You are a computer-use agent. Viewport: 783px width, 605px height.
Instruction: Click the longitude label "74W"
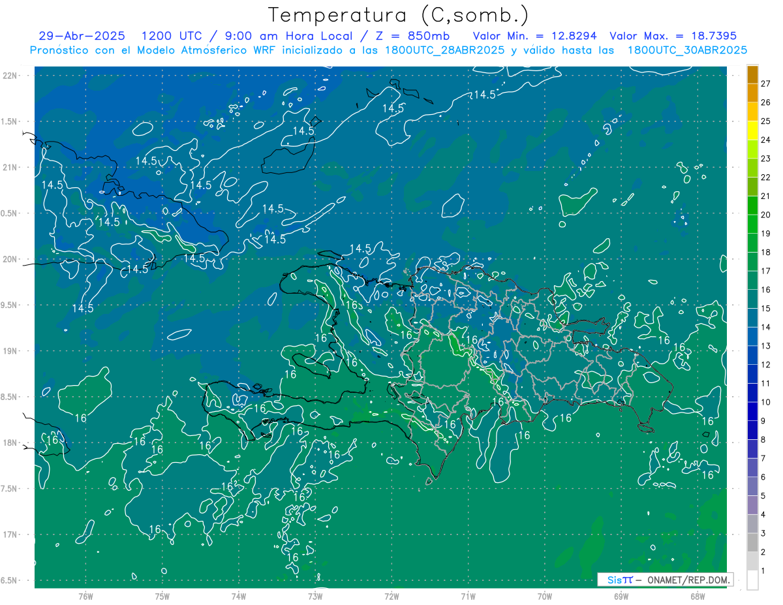(x=239, y=597)
